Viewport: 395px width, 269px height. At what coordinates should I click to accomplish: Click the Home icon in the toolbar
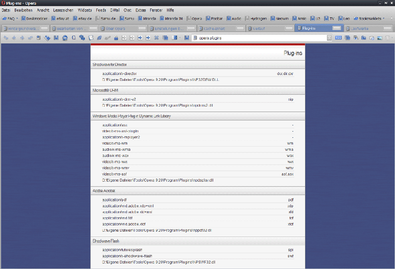pyautogui.click(x=65, y=38)
